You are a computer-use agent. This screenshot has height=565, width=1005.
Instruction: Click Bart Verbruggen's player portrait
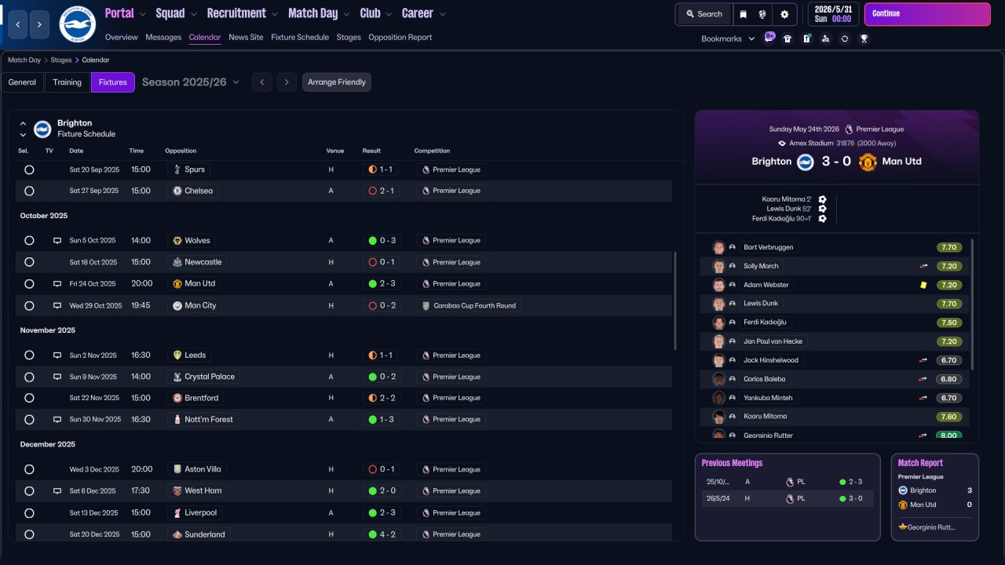718,247
